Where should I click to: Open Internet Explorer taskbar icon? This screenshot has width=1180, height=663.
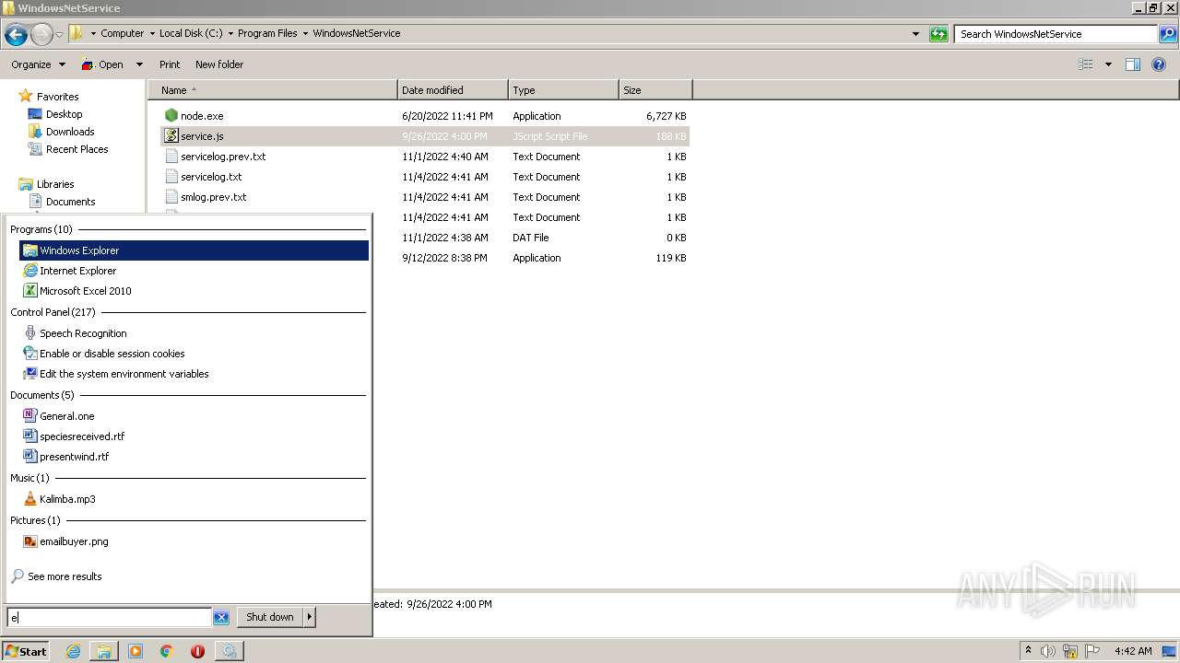click(x=73, y=651)
